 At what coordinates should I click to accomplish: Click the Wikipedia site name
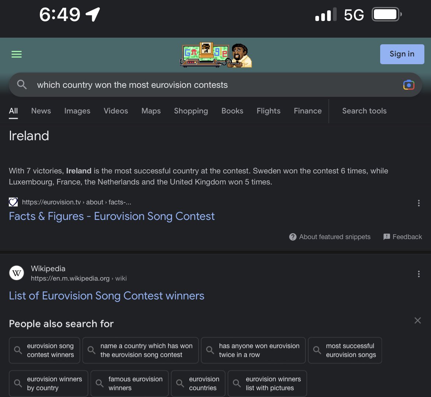click(48, 269)
